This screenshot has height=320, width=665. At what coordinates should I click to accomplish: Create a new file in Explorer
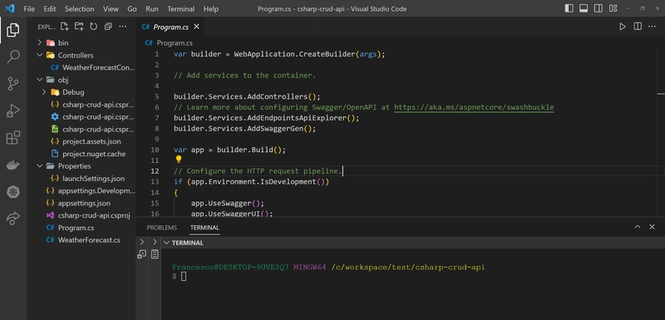click(65, 27)
